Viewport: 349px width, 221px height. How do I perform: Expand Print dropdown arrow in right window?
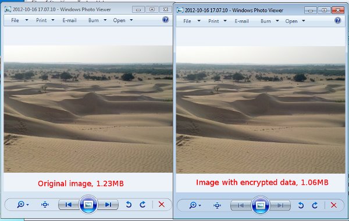(225, 21)
